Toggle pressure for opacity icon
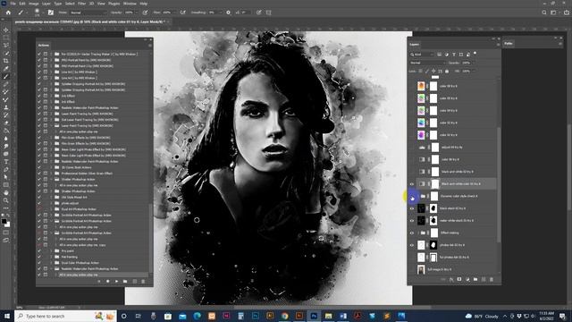 point(145,13)
